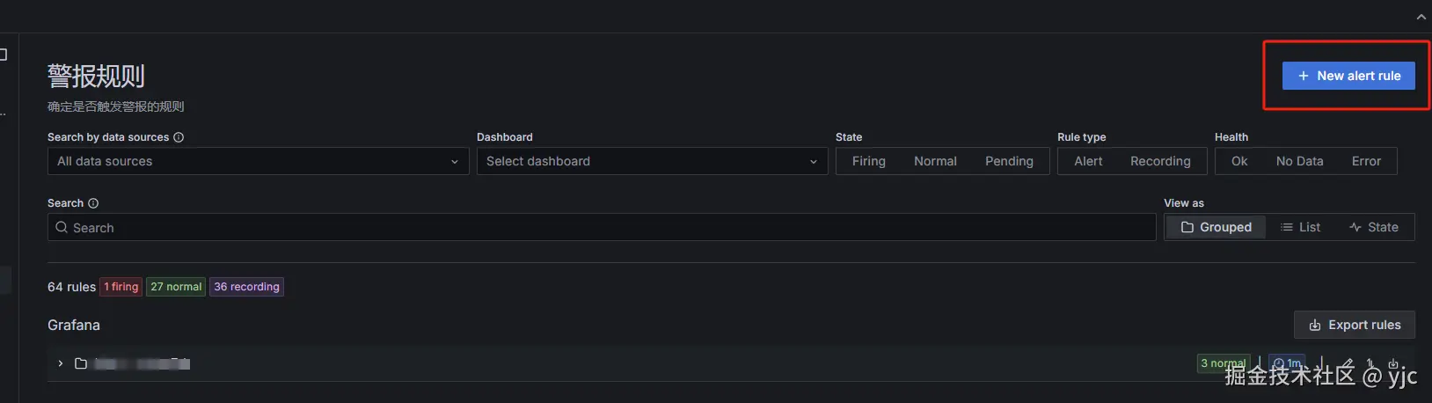1432x403 pixels.
Task: Expand the Grafana folder row chevron
Action: pyautogui.click(x=60, y=363)
